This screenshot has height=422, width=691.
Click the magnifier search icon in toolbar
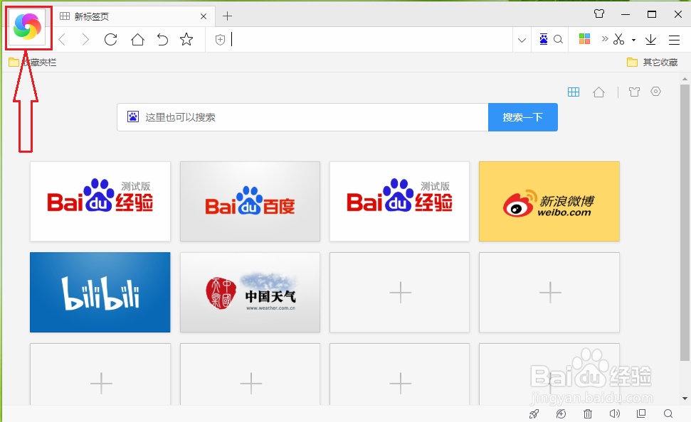(558, 40)
